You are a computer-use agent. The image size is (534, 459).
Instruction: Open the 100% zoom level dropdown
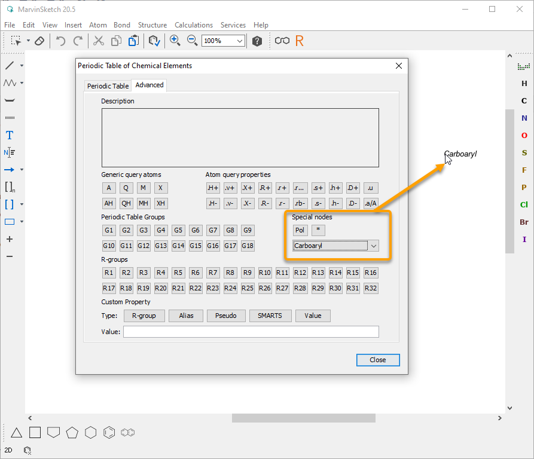240,41
